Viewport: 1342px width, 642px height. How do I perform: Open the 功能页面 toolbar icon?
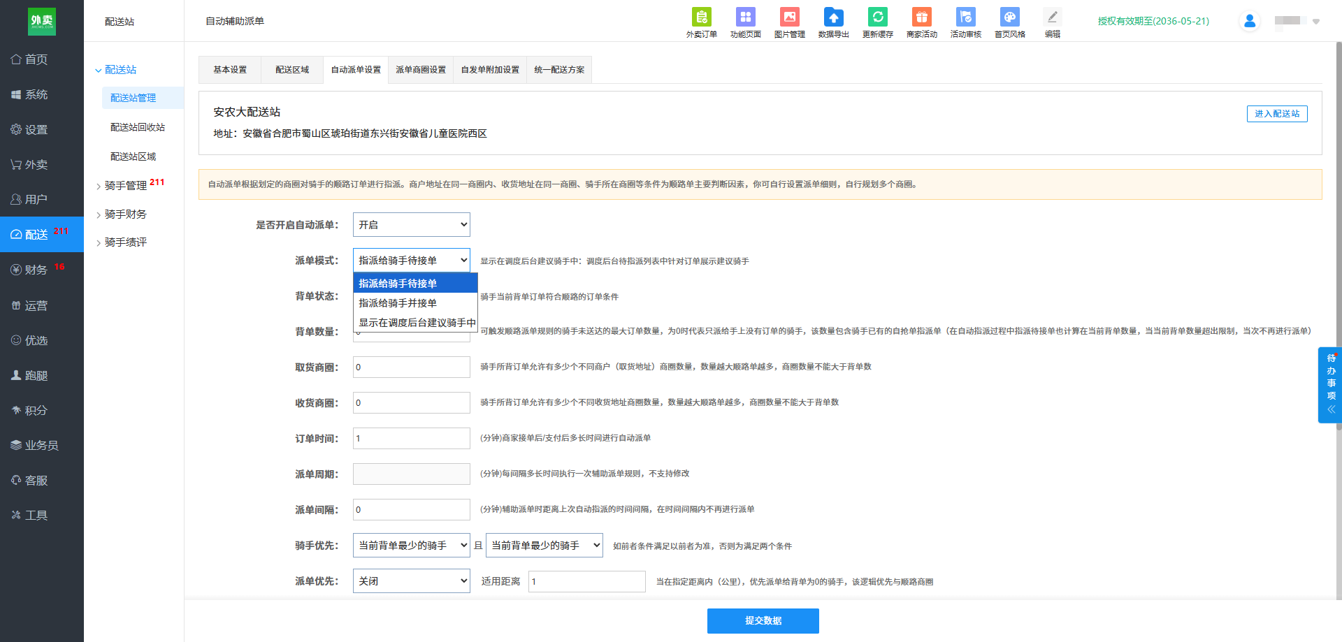click(x=745, y=22)
